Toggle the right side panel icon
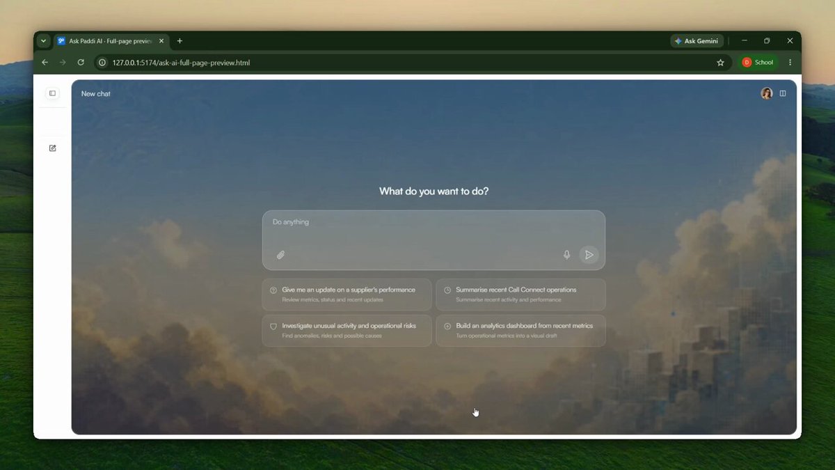The image size is (835, 470). click(783, 93)
